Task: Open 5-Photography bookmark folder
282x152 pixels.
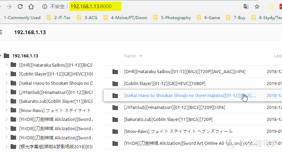Action: point(172,18)
